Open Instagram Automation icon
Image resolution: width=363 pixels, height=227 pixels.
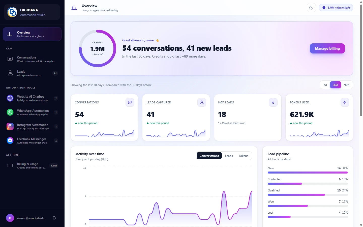click(x=10, y=126)
